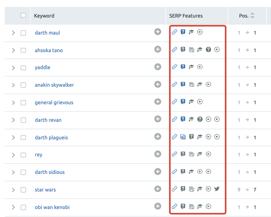Click the gray site links icon for star wars
Image resolution: width=271 pixels, height=217 pixels.
(x=174, y=189)
